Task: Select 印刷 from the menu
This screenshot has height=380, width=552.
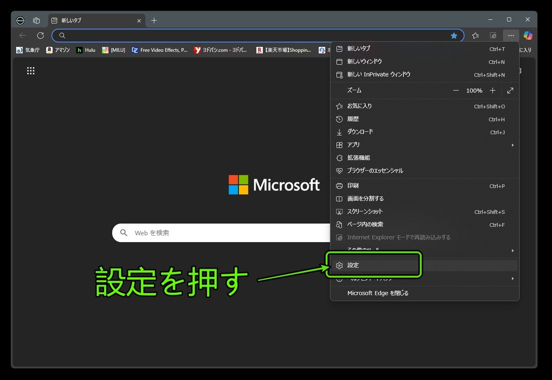Action: pos(424,186)
